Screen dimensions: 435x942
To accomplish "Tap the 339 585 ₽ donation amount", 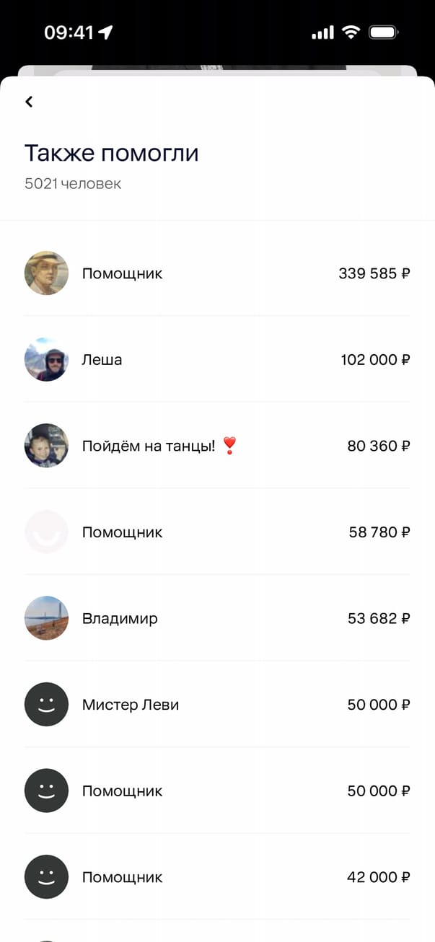I will 374,273.
